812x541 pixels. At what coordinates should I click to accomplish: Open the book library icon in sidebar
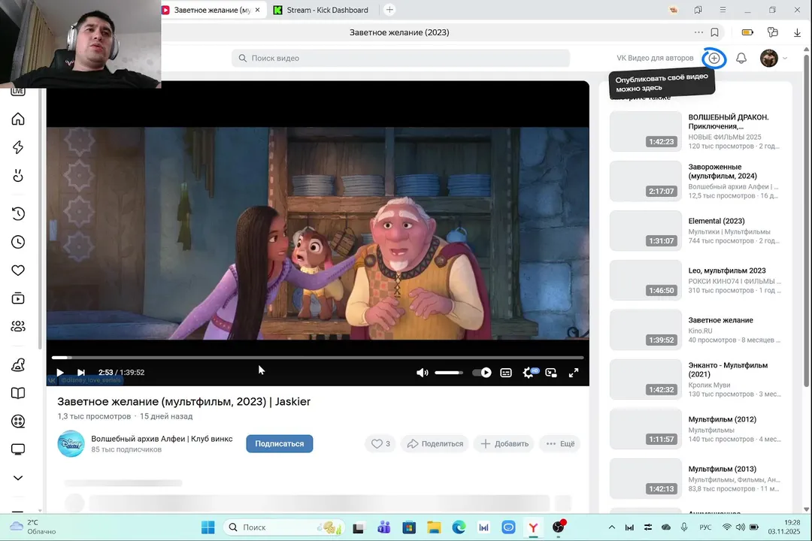click(18, 393)
